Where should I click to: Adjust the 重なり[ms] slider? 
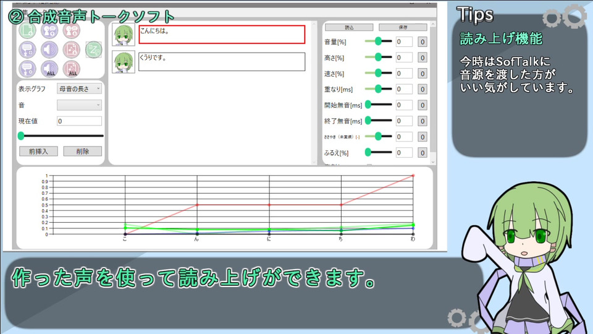378,89
